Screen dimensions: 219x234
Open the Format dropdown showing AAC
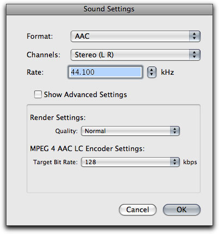point(135,36)
